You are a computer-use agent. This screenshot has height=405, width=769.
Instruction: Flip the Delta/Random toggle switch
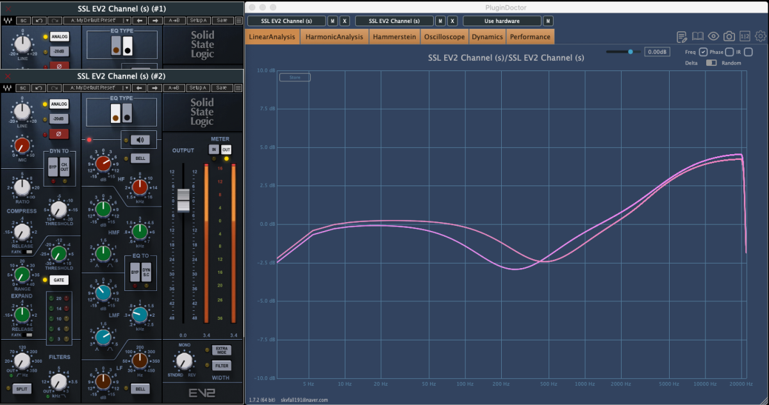(711, 63)
